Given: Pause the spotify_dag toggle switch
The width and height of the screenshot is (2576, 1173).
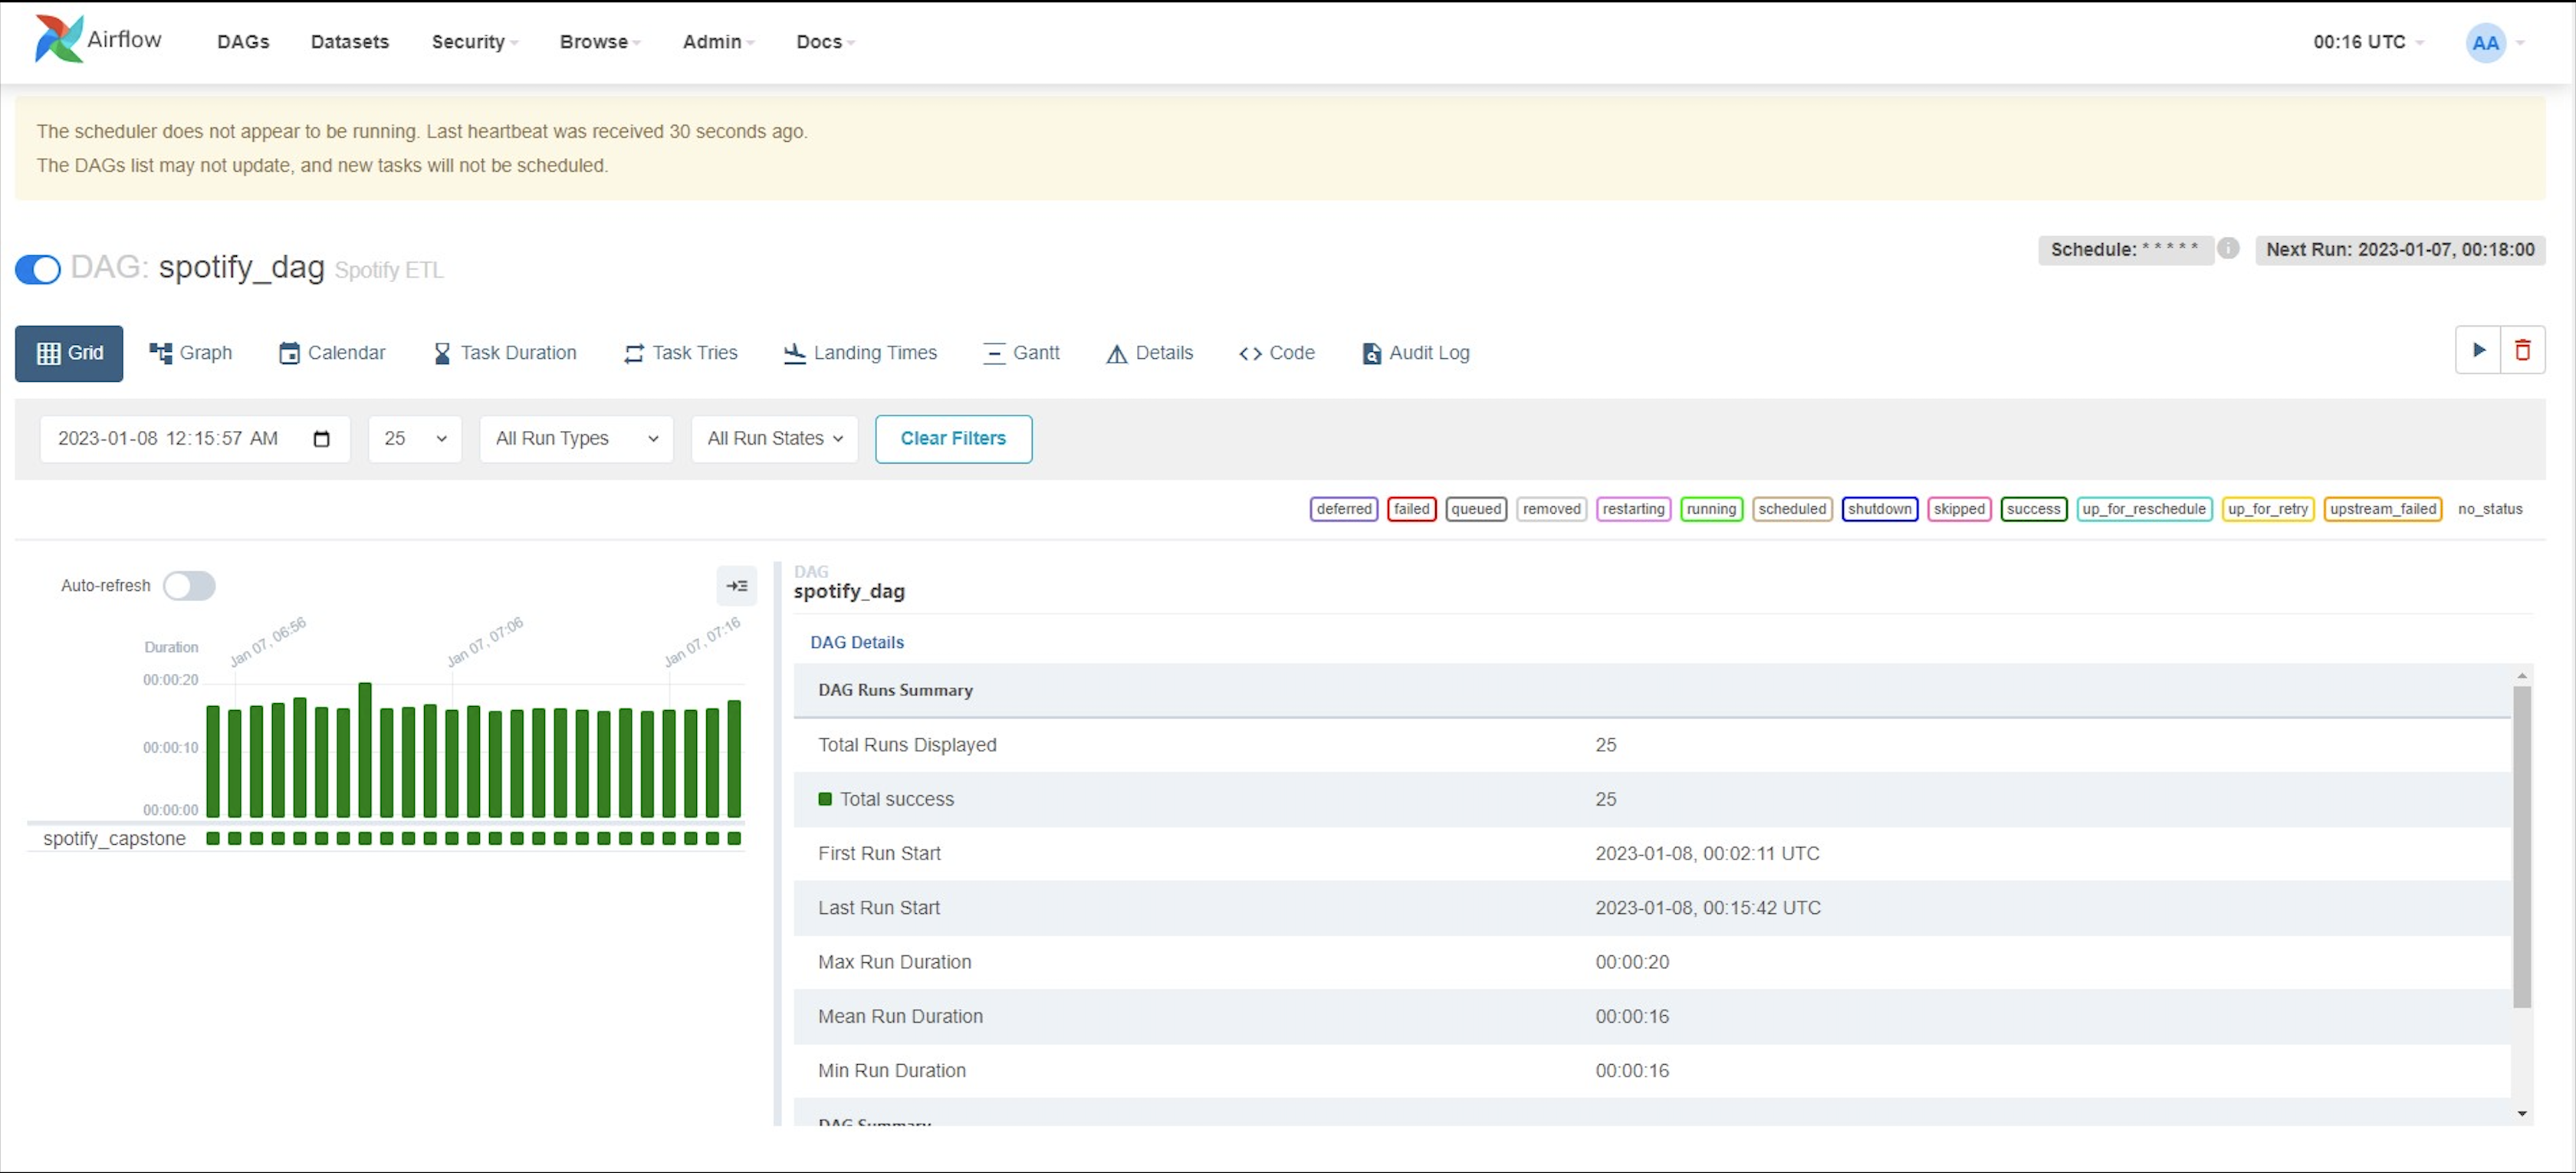Looking at the screenshot, I should (38, 269).
